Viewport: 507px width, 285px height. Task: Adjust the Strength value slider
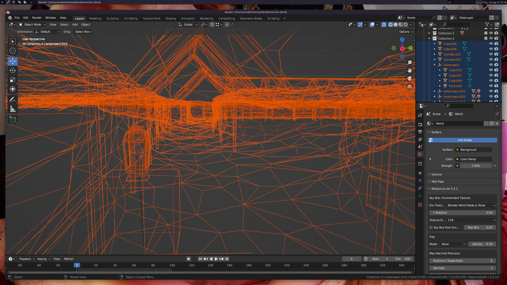pos(475,166)
